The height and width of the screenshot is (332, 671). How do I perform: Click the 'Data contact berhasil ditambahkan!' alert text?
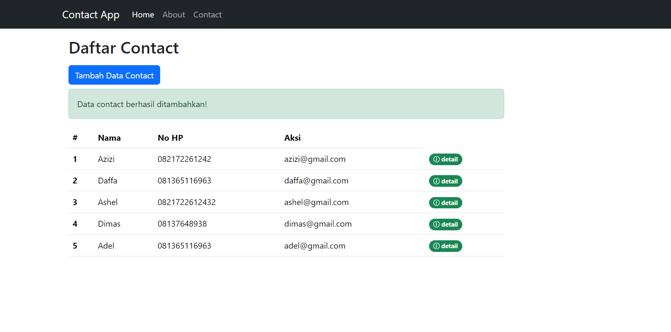(x=142, y=104)
